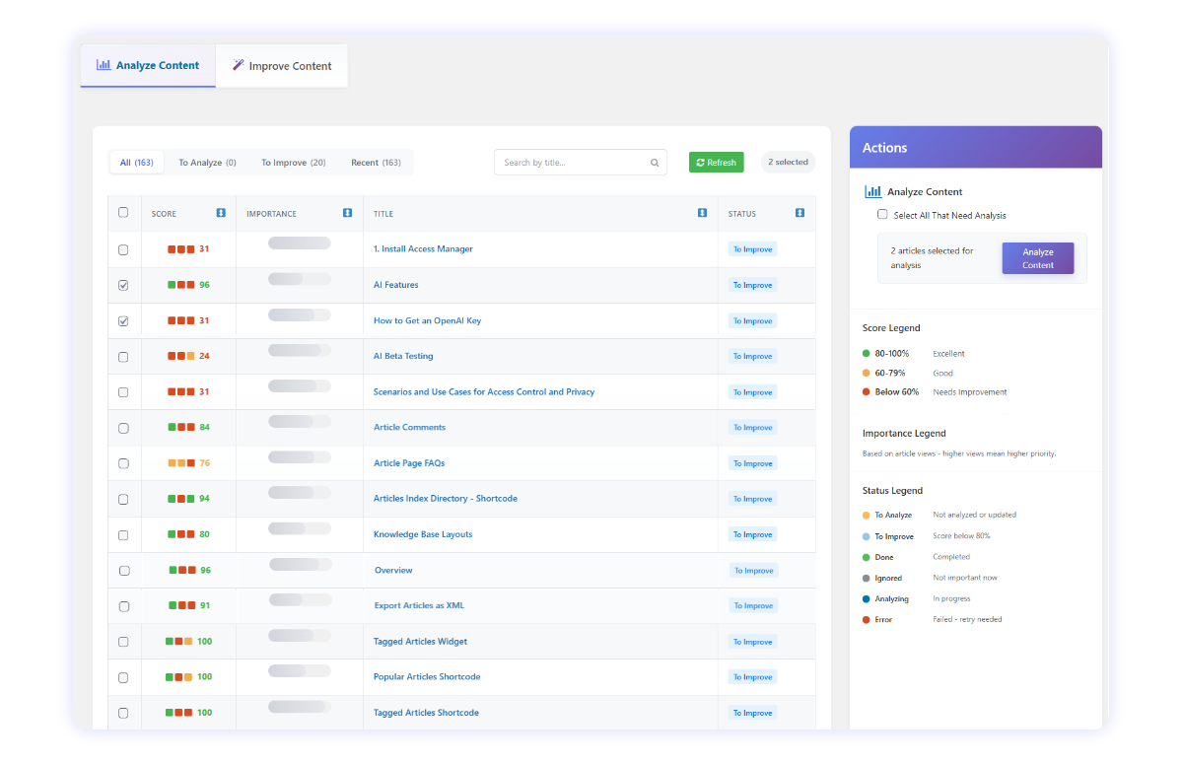Click the Status column sort icon
The image size is (1183, 764).
pyautogui.click(x=800, y=213)
